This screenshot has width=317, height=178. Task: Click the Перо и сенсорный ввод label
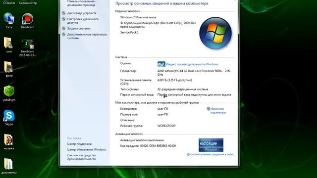(137, 94)
